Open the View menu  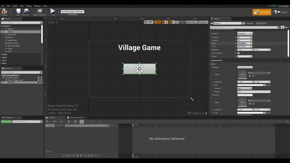[x=22, y=6]
